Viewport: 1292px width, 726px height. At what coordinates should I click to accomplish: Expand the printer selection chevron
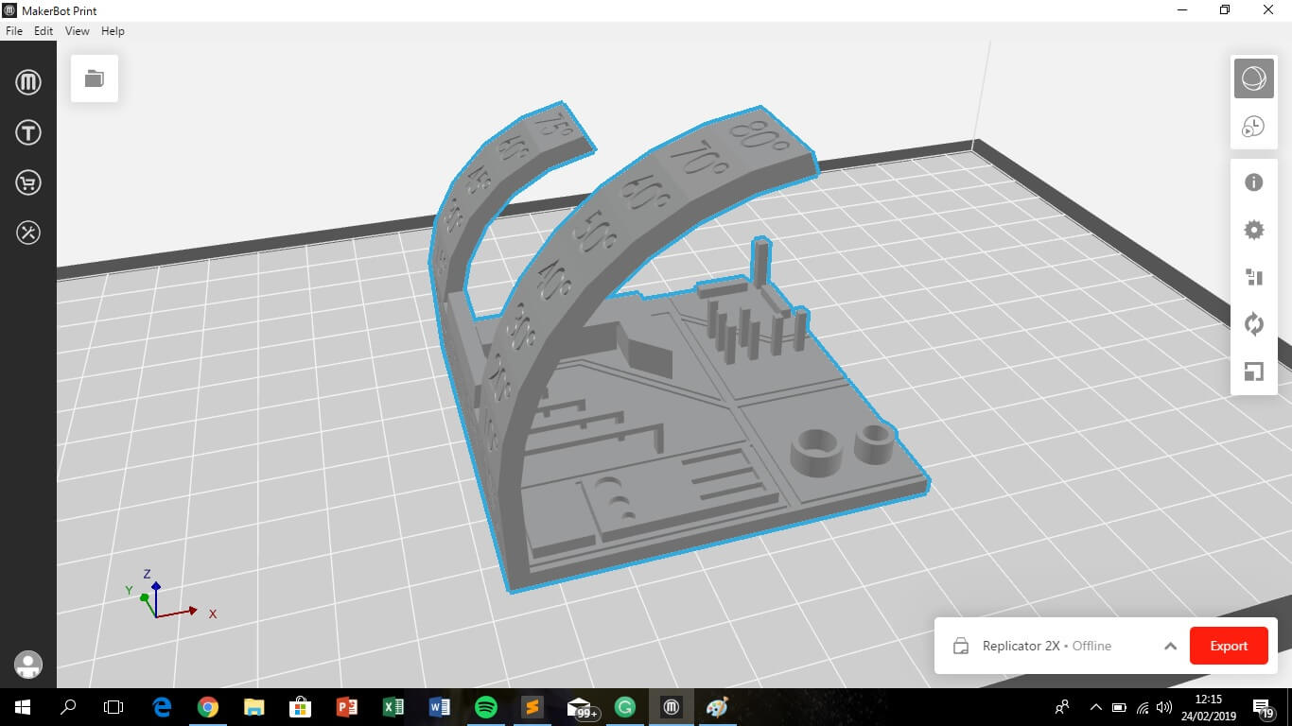(x=1170, y=647)
